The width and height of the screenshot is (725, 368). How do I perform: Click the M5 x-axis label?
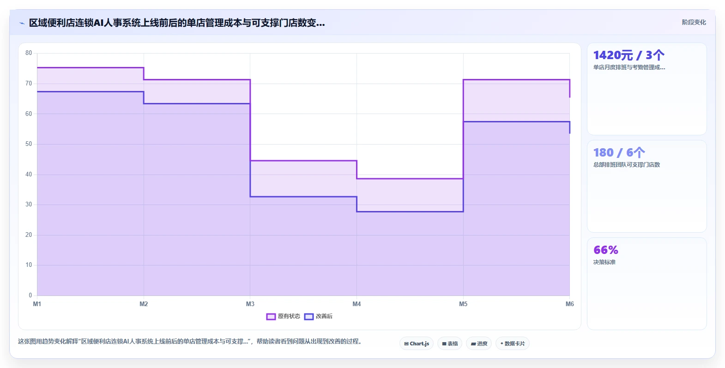[463, 304]
